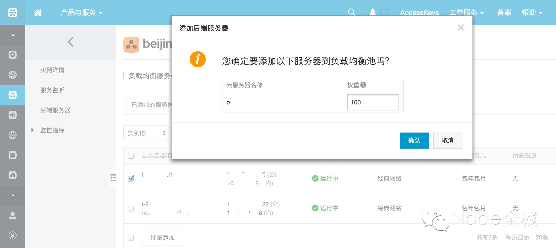This screenshot has height=248, width=556.
Task: Open the monitoring gauge sidebar icon
Action: [13, 115]
